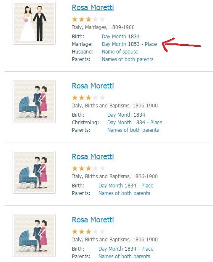This screenshot has width=213, height=262.
Task: Click the first Rosa Moretti name link
Action: pos(93,8)
